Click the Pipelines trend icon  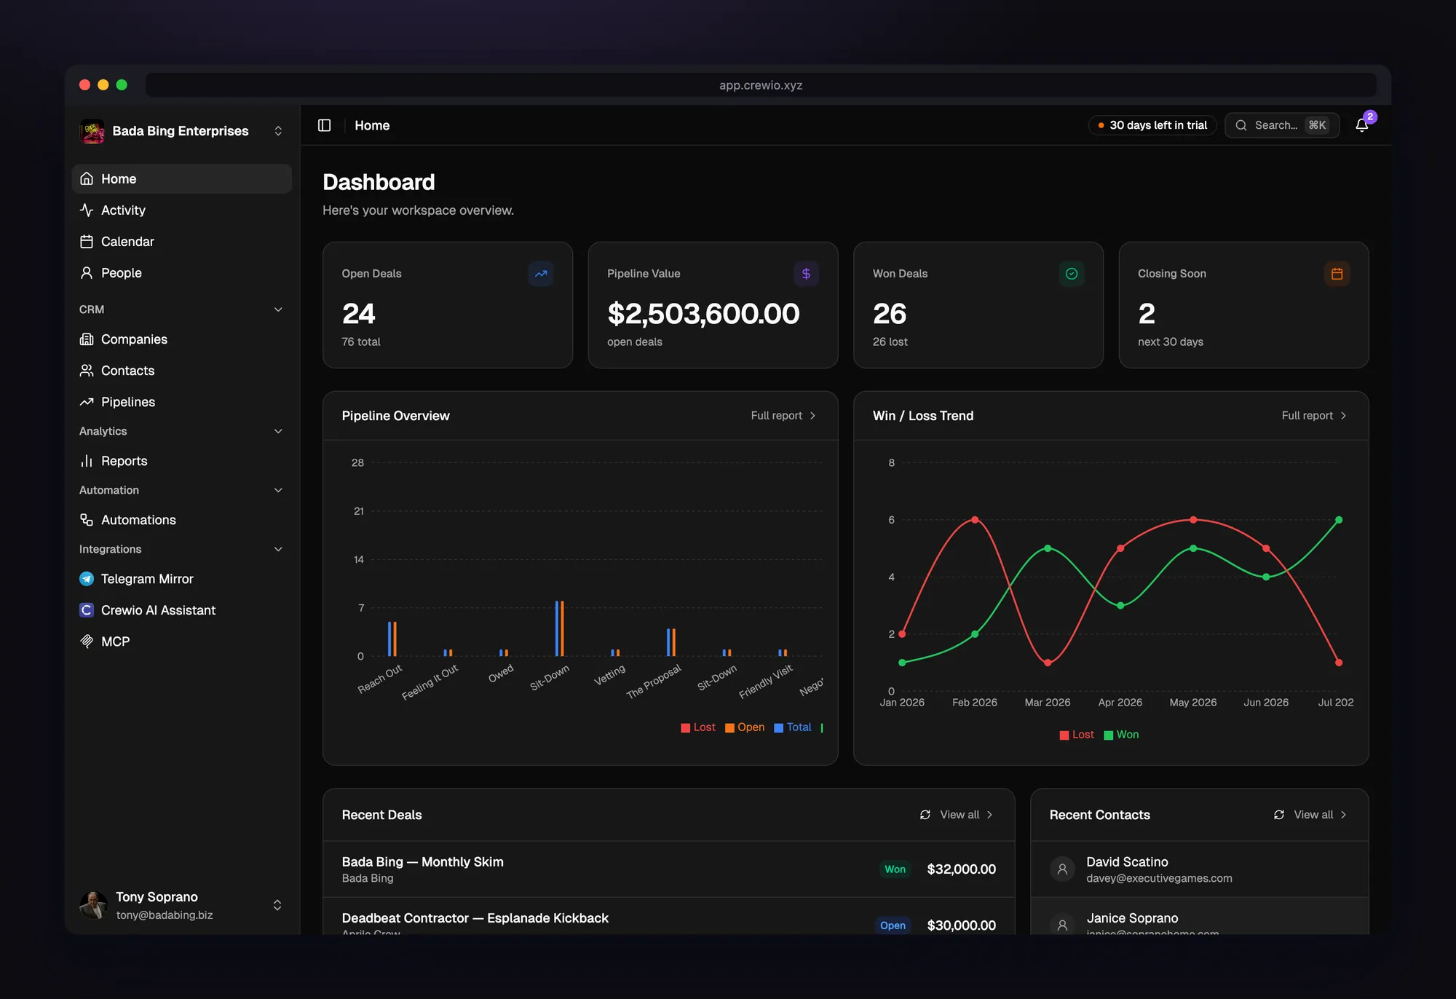point(87,402)
